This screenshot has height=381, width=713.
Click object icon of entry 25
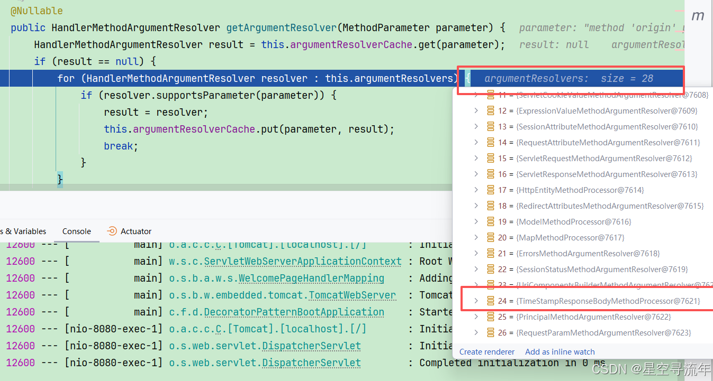pyautogui.click(x=491, y=317)
